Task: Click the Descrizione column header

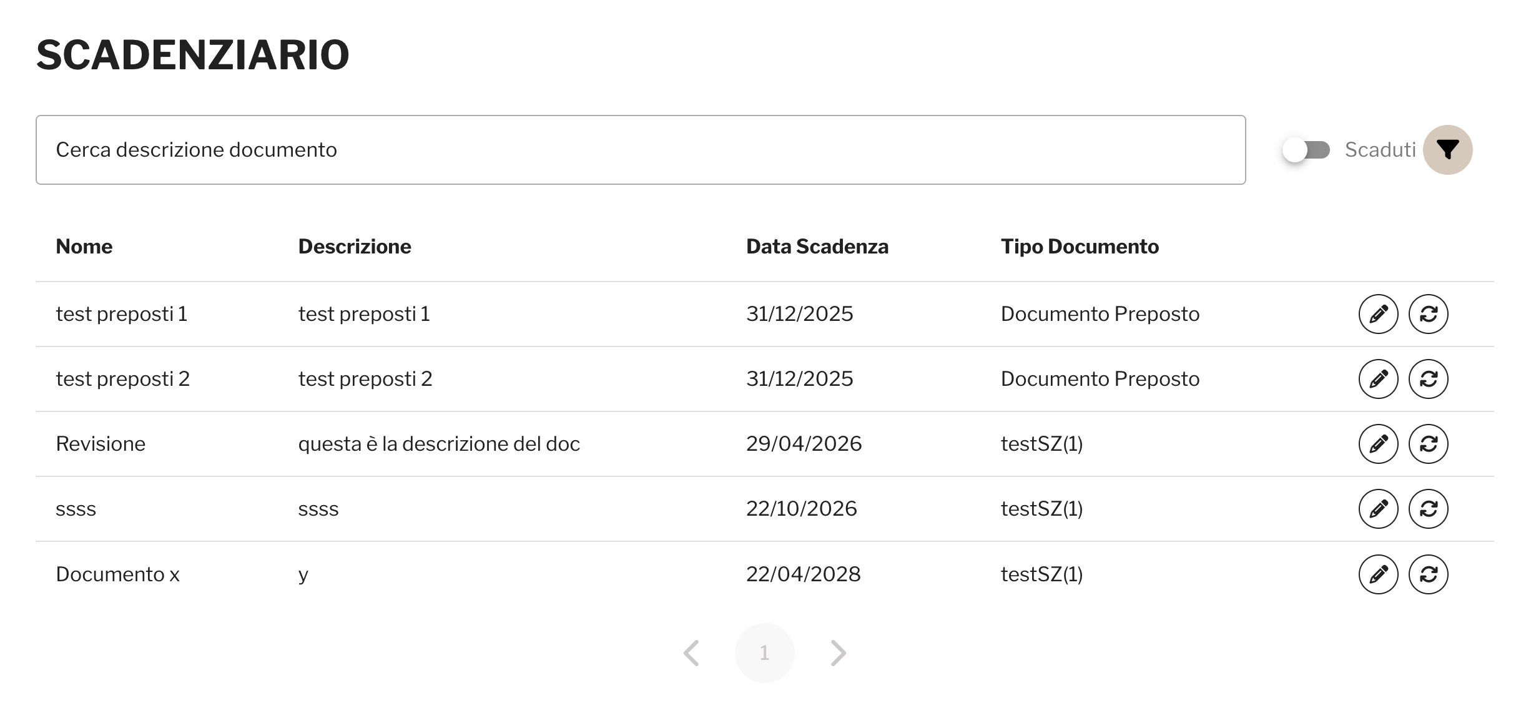Action: click(355, 247)
